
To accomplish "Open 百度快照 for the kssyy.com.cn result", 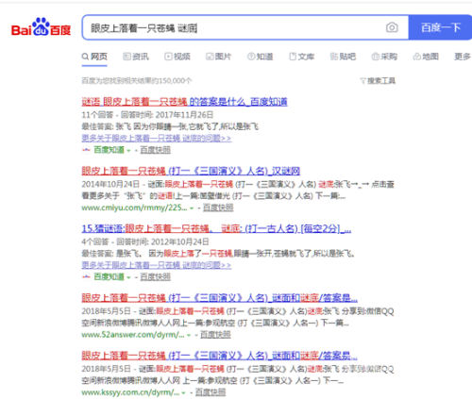I will click(x=211, y=392).
